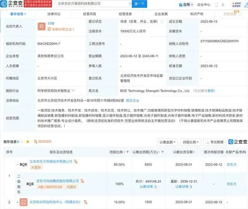This screenshot has width=248, height=209.
Task: Open legal representative 刘锋 link
Action: click(x=51, y=23)
